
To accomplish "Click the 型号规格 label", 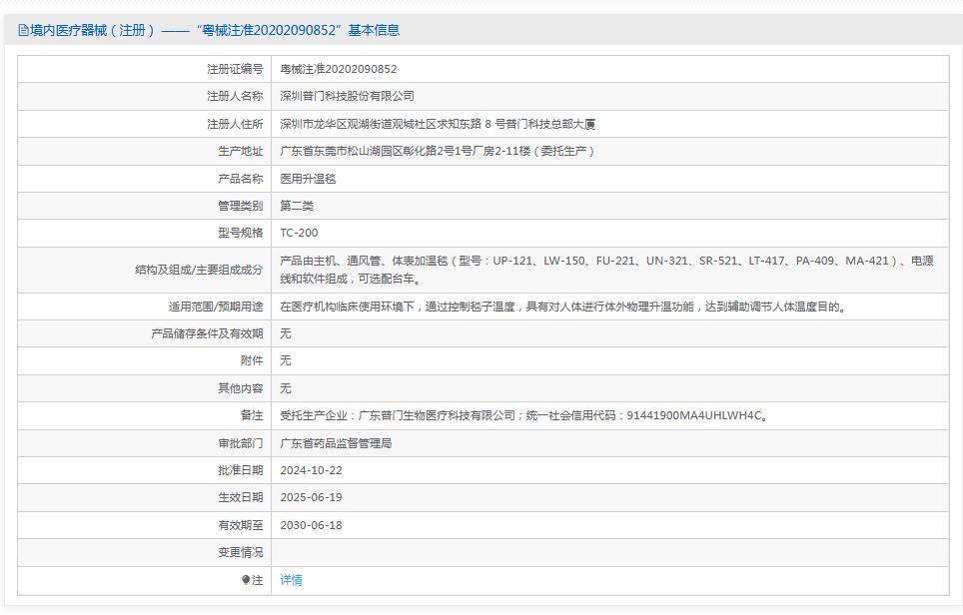I will point(240,233).
